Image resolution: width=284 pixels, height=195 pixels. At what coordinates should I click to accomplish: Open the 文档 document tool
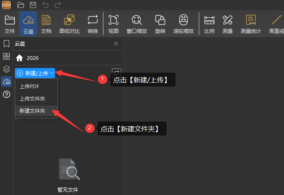[46, 24]
